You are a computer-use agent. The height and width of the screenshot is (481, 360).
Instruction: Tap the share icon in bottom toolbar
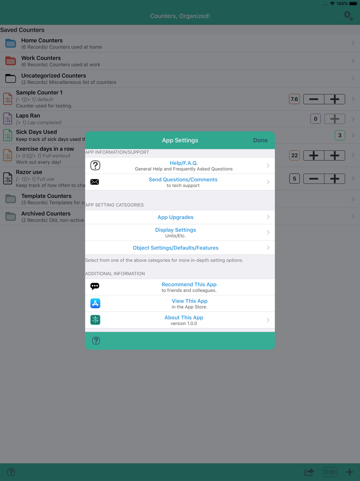click(309, 472)
